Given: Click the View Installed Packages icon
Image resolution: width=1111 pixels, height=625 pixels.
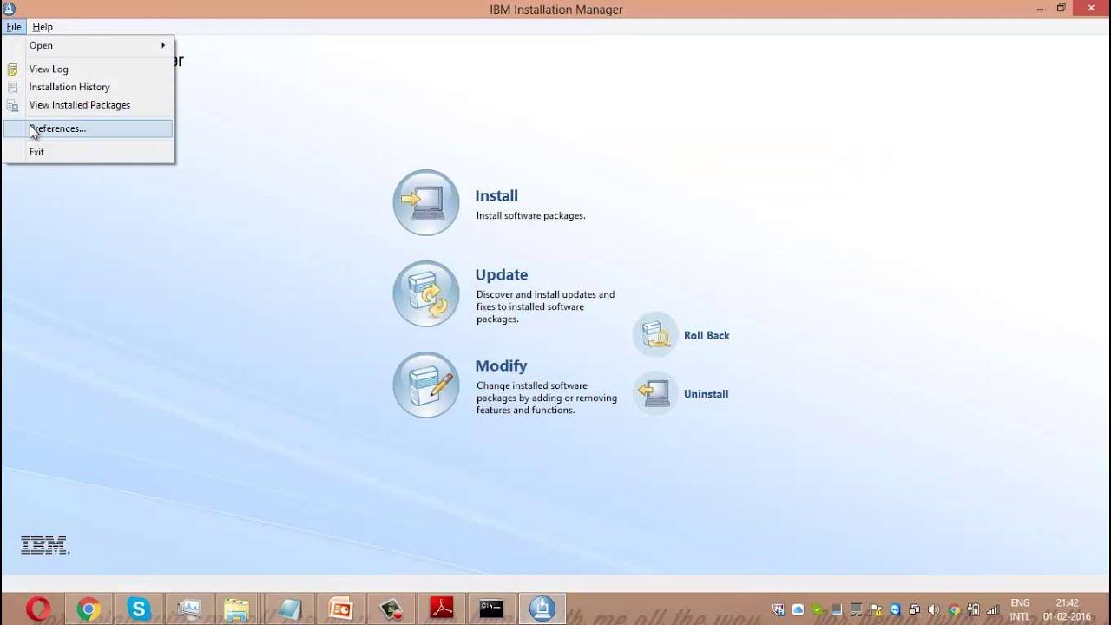Looking at the screenshot, I should [12, 105].
